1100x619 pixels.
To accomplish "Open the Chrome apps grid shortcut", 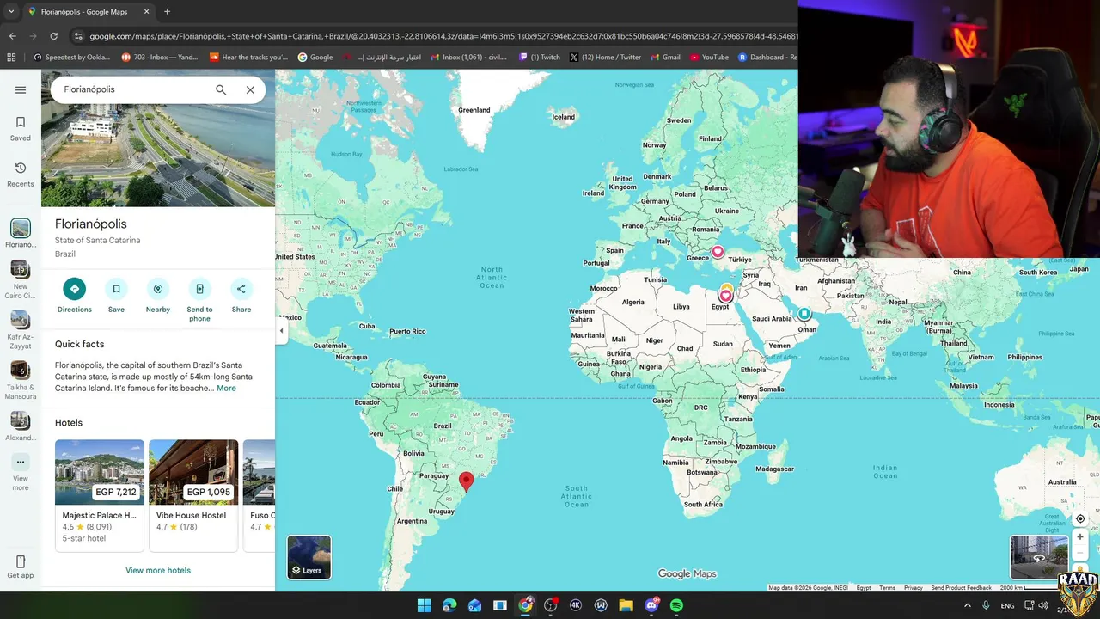I will tap(11, 58).
